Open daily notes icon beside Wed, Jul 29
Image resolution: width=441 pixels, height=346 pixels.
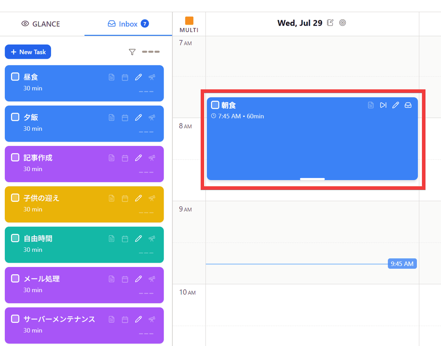coord(330,23)
